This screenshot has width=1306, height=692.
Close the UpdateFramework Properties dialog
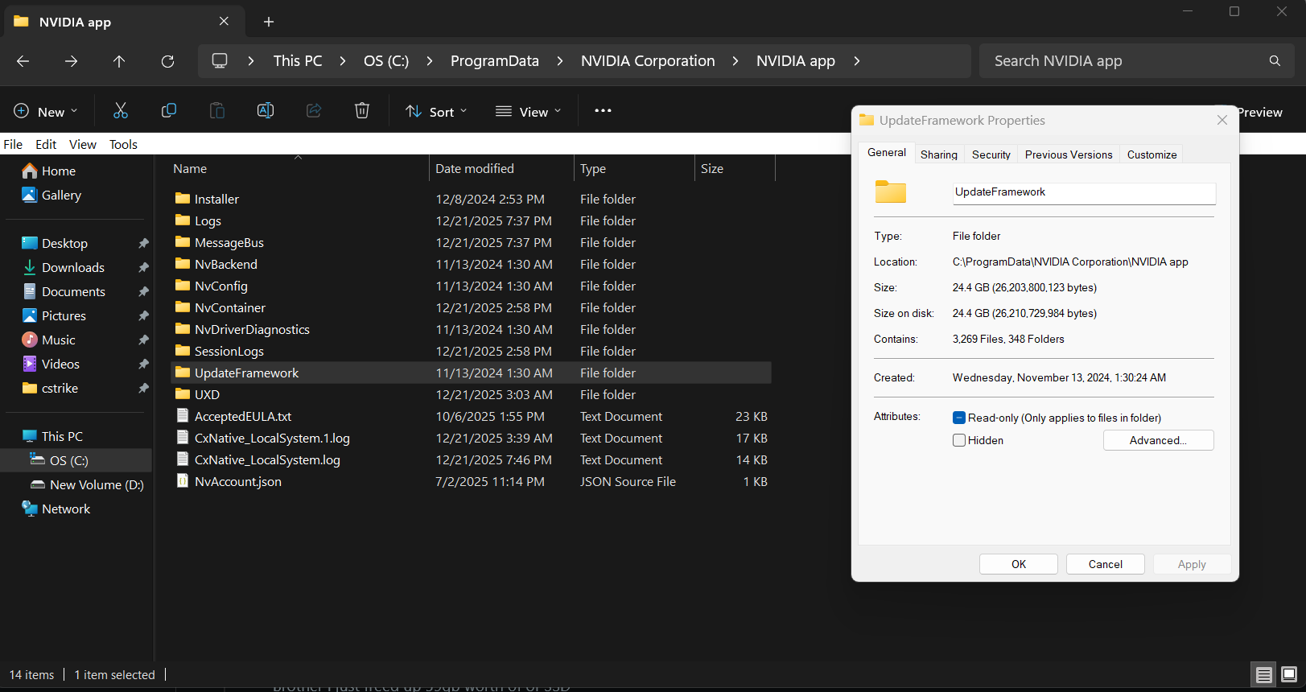pos(1222,120)
